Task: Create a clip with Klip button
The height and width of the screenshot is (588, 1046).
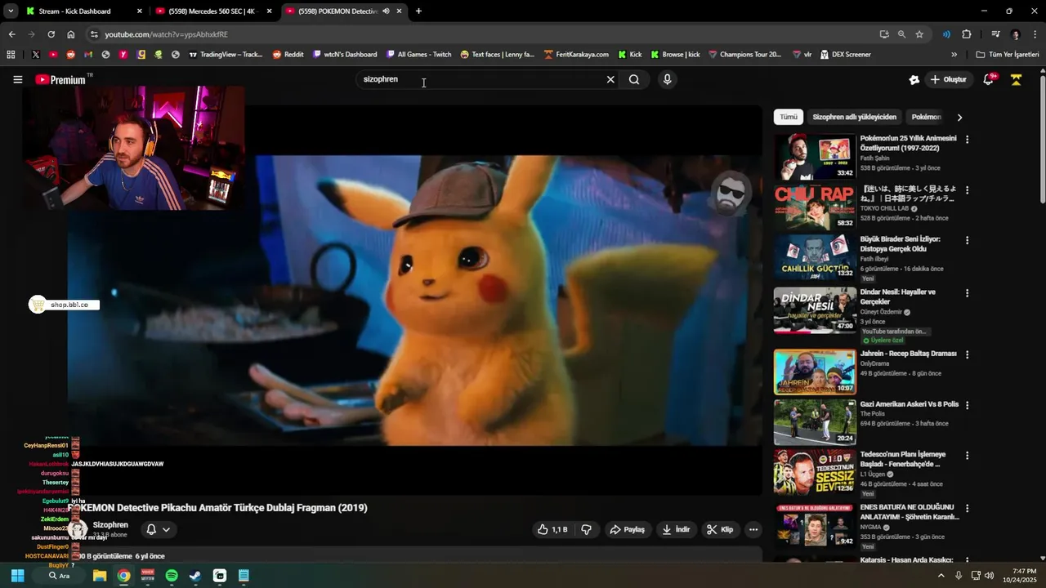Action: [x=720, y=529]
